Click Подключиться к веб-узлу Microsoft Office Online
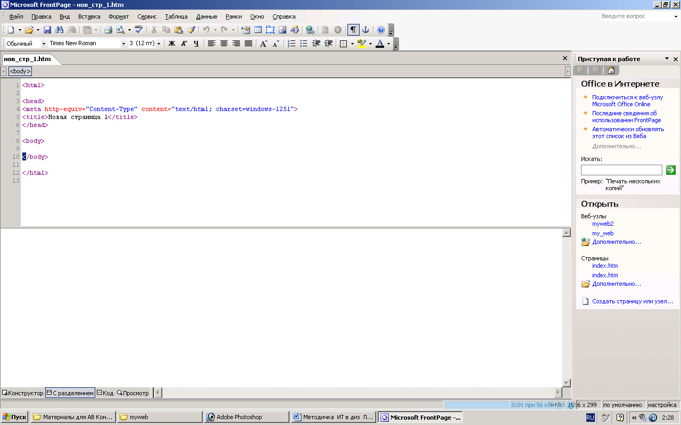 tap(628, 101)
